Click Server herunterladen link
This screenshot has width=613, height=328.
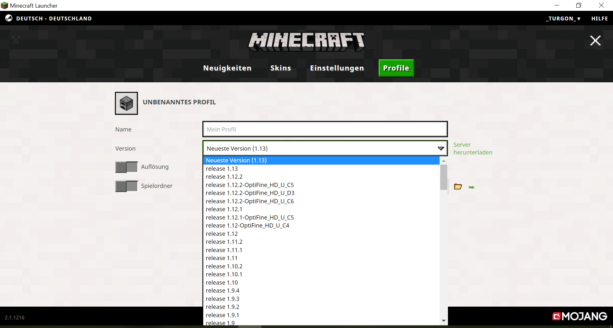click(473, 148)
